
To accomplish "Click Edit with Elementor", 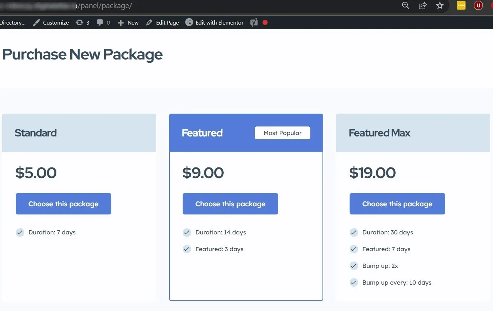I will [x=214, y=22].
